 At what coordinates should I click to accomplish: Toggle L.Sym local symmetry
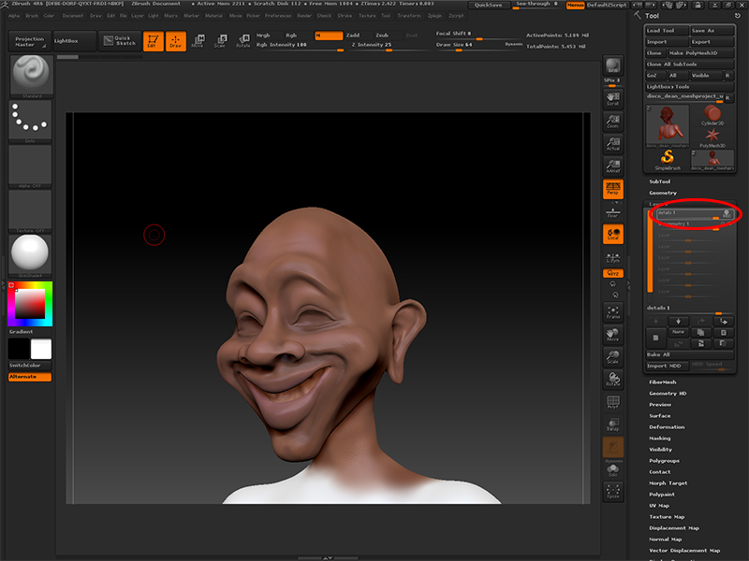[613, 257]
